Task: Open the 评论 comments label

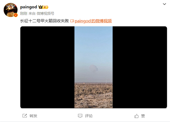Action: [x=89, y=116]
